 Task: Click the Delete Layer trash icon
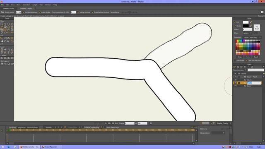245,67
